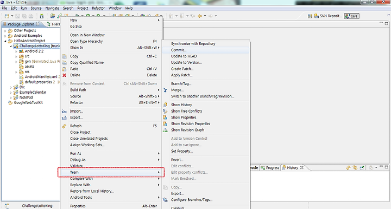The image size is (391, 209).
Task: Switch to the Hierarchy tab
Action: point(53,24)
